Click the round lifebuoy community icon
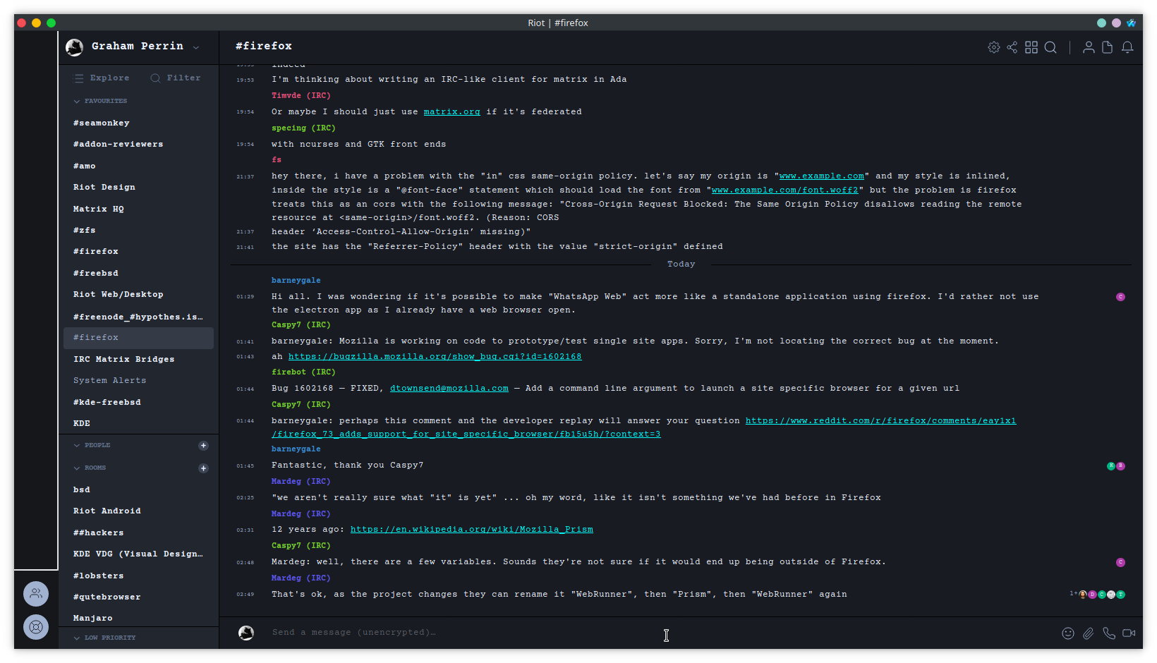 pos(36,627)
